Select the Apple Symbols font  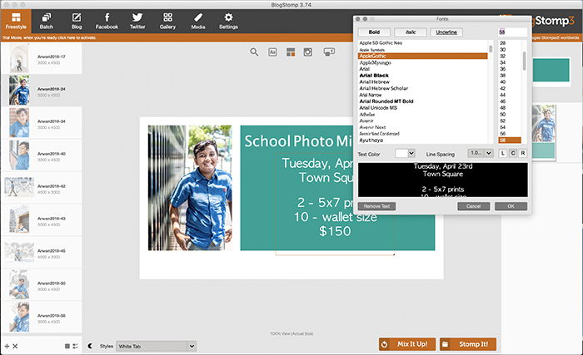[x=423, y=50]
